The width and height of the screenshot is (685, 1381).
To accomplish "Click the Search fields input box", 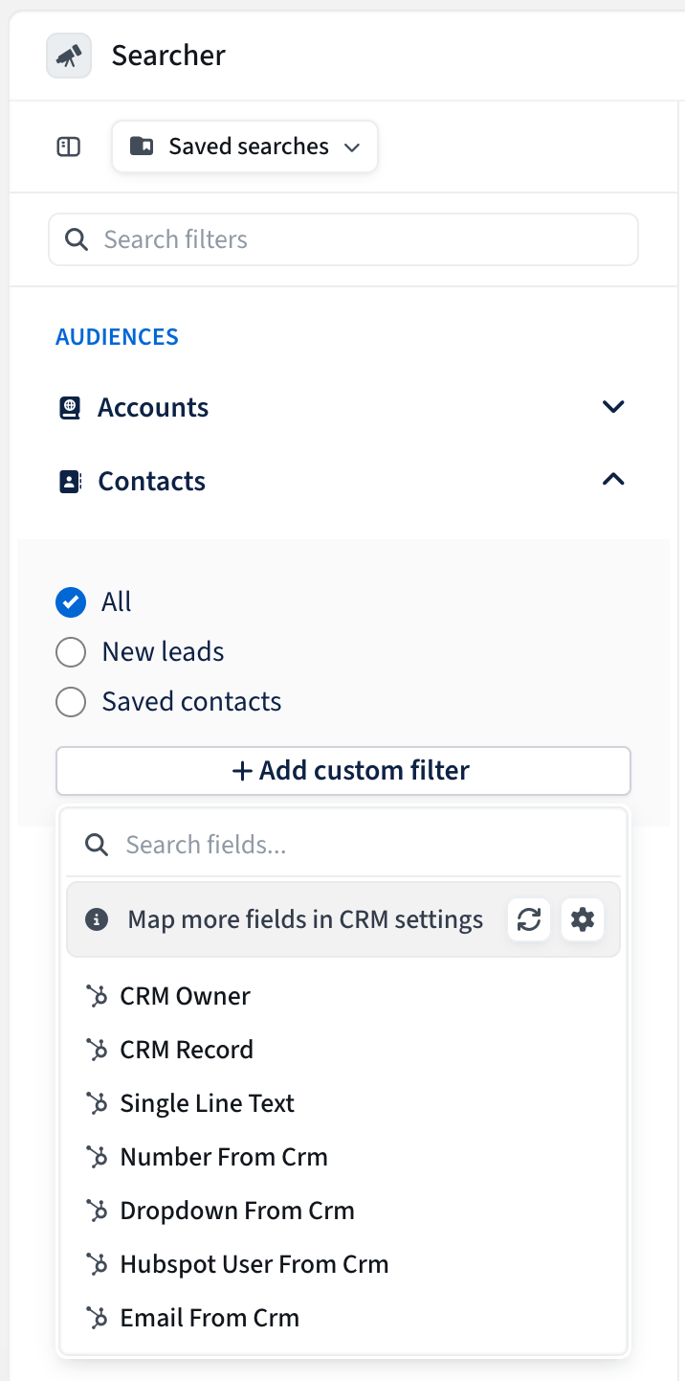I will pyautogui.click(x=343, y=845).
